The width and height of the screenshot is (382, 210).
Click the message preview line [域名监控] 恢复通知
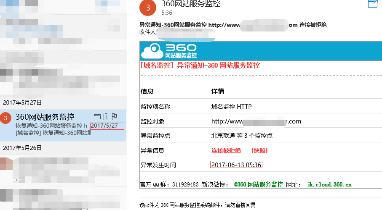pos(53,133)
